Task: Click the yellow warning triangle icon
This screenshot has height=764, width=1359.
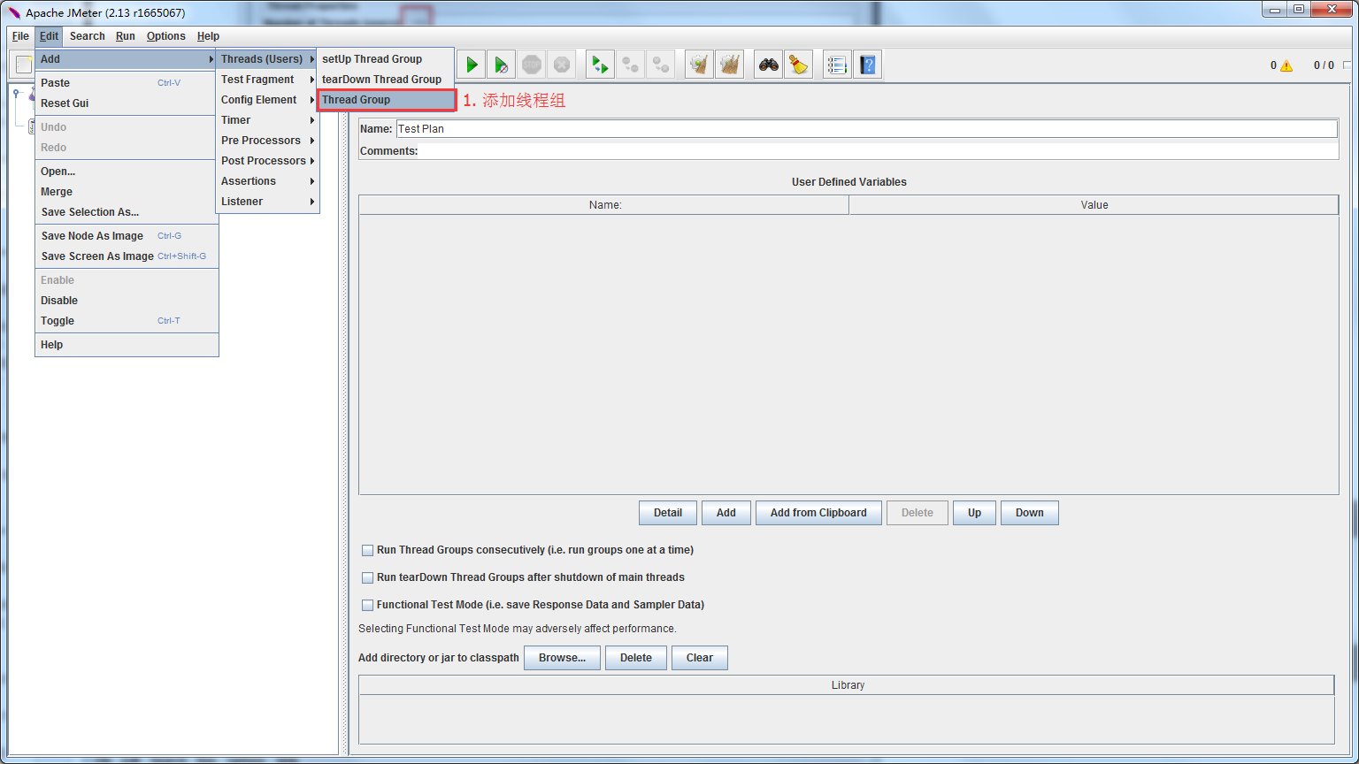Action: [x=1286, y=65]
